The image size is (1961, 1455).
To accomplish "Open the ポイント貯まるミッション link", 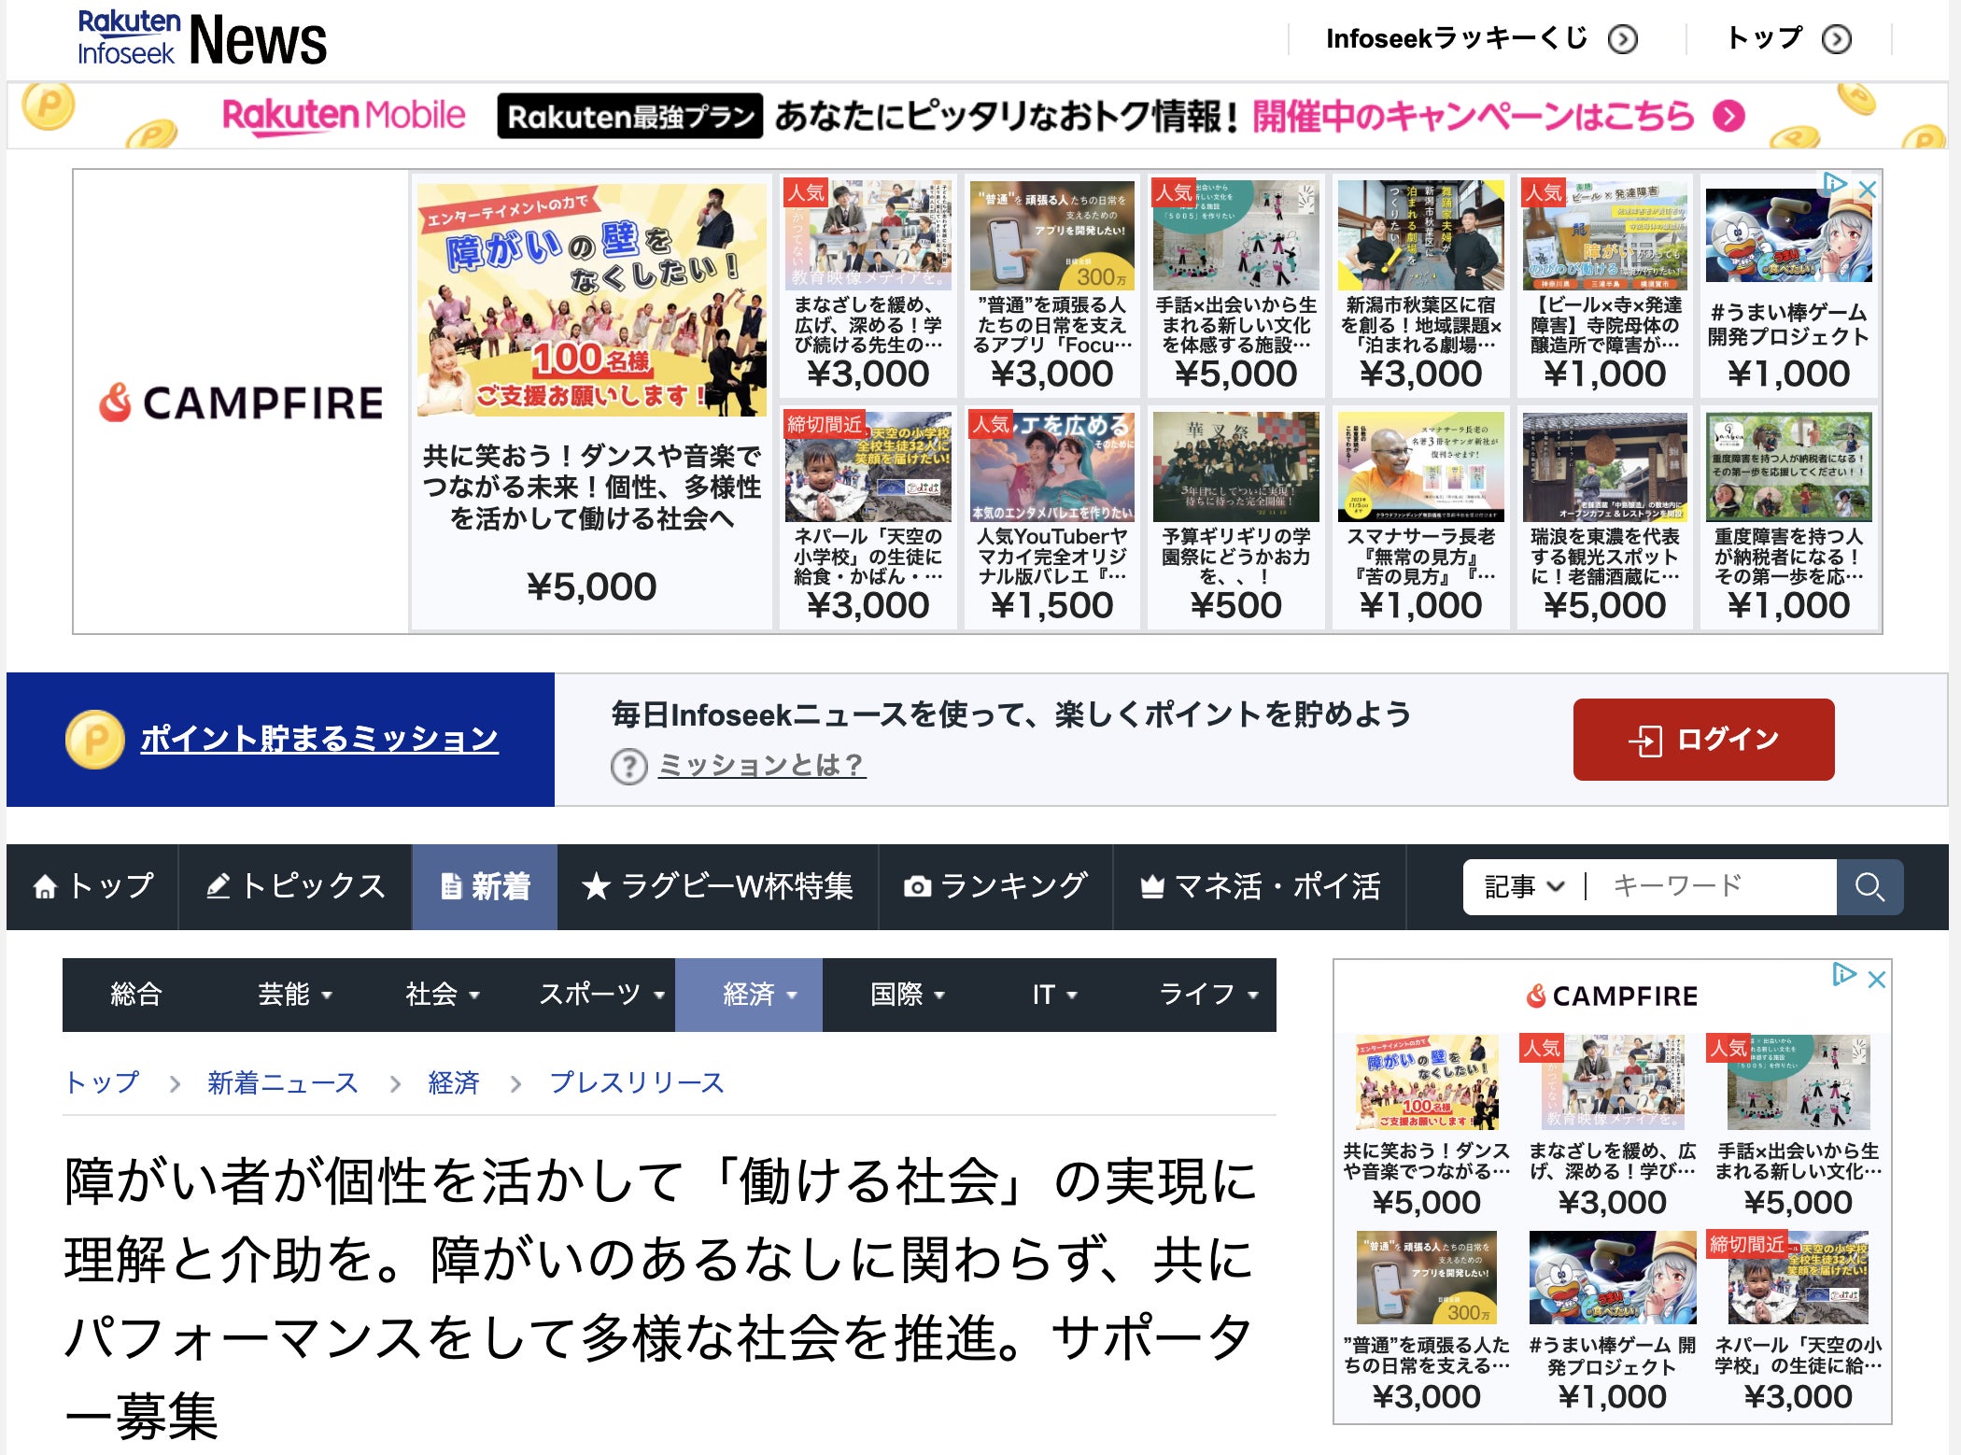I will tap(318, 739).
